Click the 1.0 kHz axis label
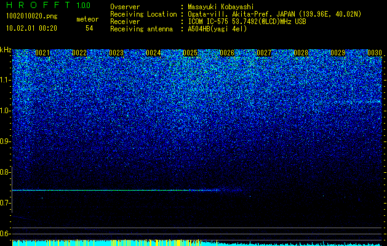Screen dimensions: 387x246 pos(5,111)
